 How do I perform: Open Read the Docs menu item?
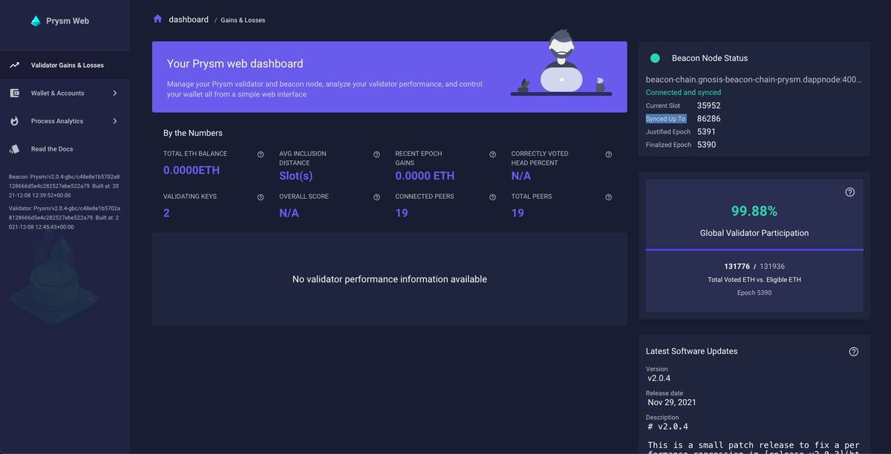click(x=65, y=148)
